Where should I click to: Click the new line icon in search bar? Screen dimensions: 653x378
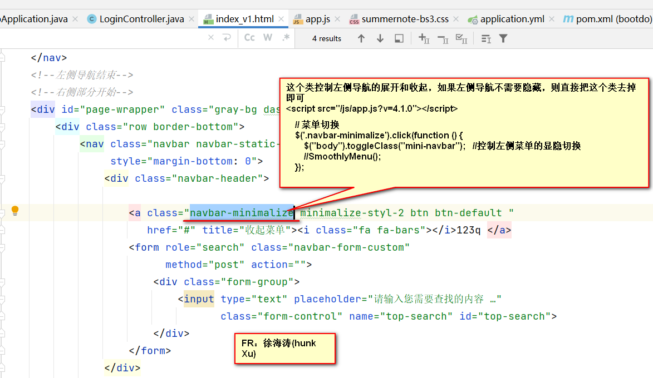[x=227, y=38]
